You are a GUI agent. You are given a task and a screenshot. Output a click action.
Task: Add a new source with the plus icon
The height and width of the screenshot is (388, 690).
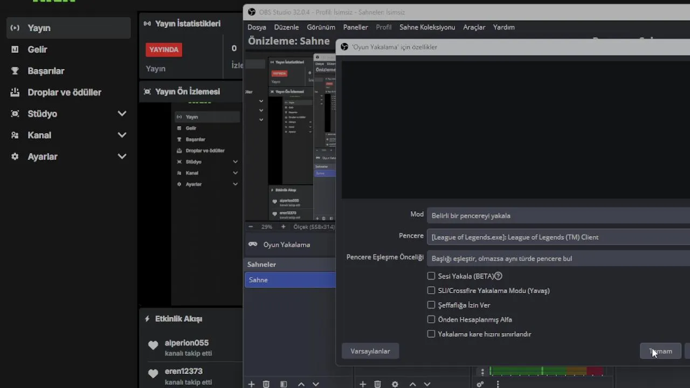point(363,384)
